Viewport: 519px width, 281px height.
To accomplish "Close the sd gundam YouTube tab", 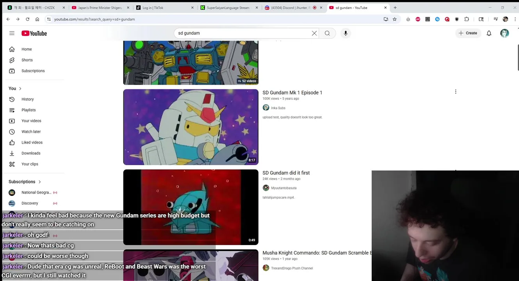I will (x=385, y=8).
